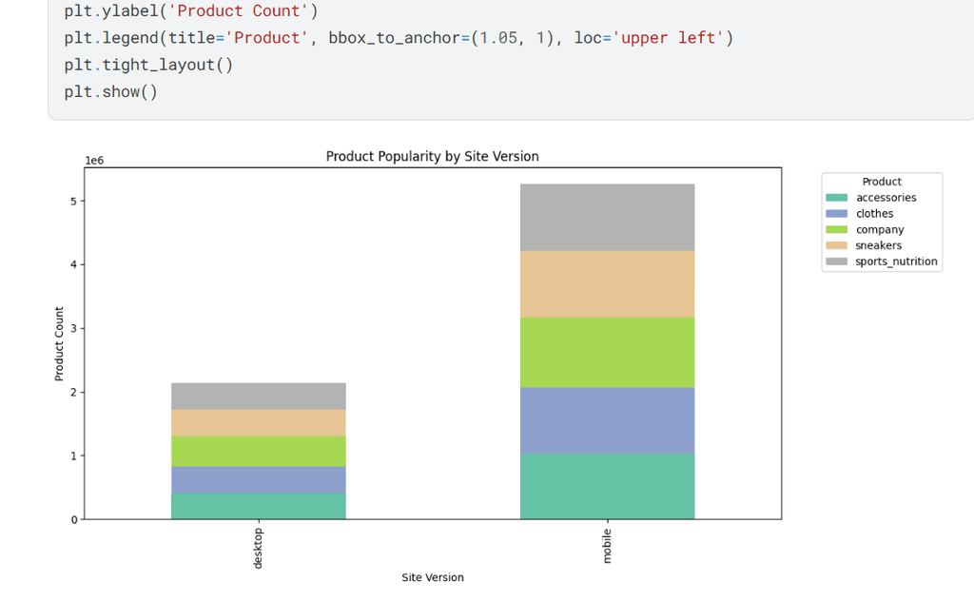Screen dimensions: 974x601
Task: Select the blue clothes segment of mobile bar
Action: [607, 420]
